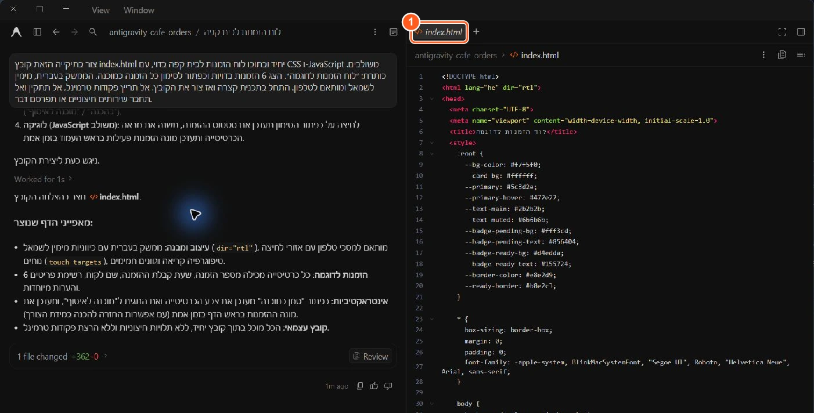Click the box-sizing: border-box line

click(x=508, y=330)
